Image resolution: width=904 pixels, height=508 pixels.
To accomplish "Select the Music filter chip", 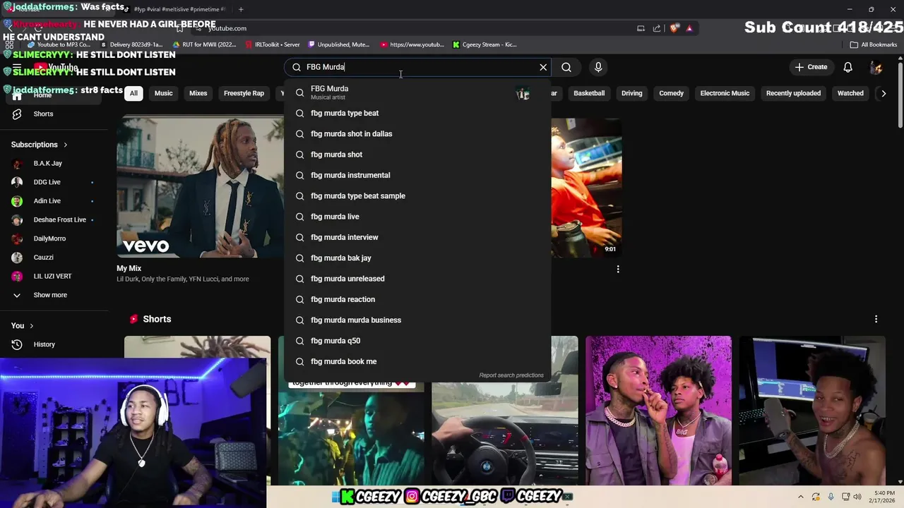I will coord(163,93).
